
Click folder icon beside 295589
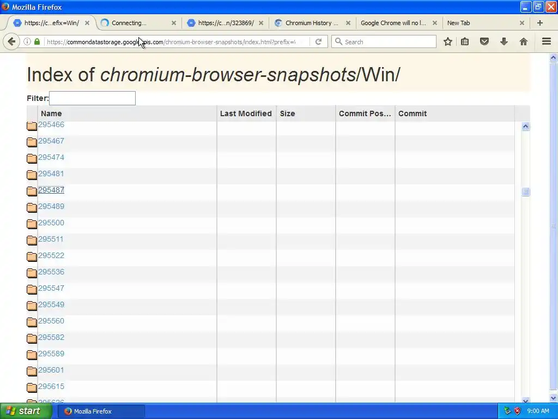[32, 355]
